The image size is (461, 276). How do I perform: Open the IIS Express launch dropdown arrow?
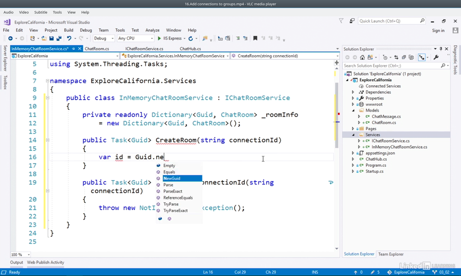pyautogui.click(x=184, y=39)
